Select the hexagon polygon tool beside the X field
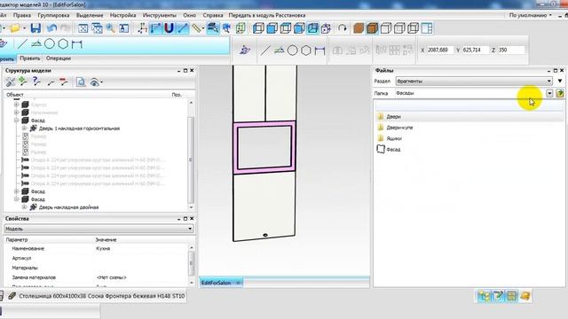This screenshot has width=568, height=319. [306, 51]
